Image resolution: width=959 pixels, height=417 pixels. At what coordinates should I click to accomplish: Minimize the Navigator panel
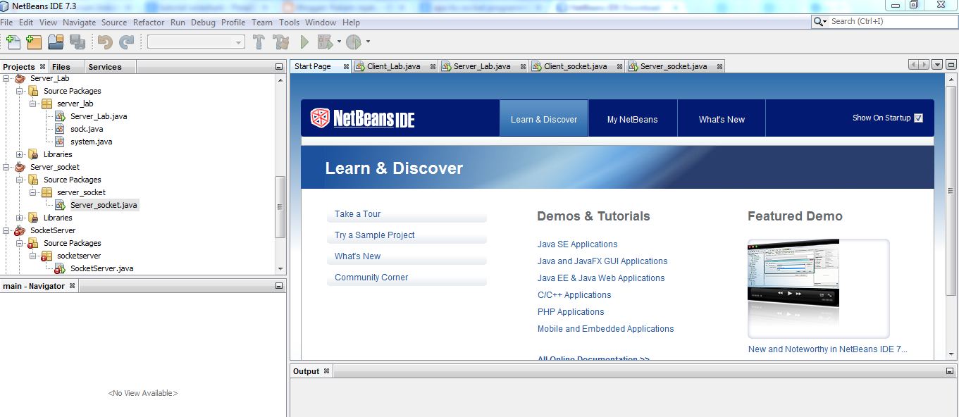click(x=279, y=286)
